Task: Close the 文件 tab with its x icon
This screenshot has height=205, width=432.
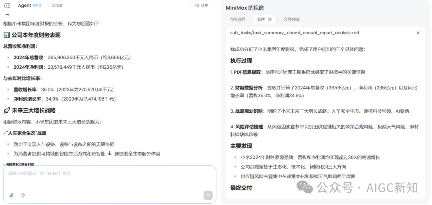Action: click(x=270, y=19)
